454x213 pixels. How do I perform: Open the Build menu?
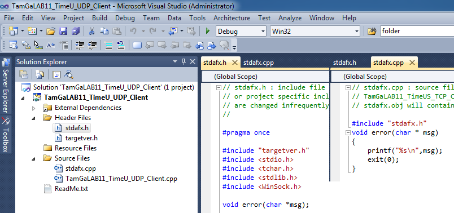[99, 18]
